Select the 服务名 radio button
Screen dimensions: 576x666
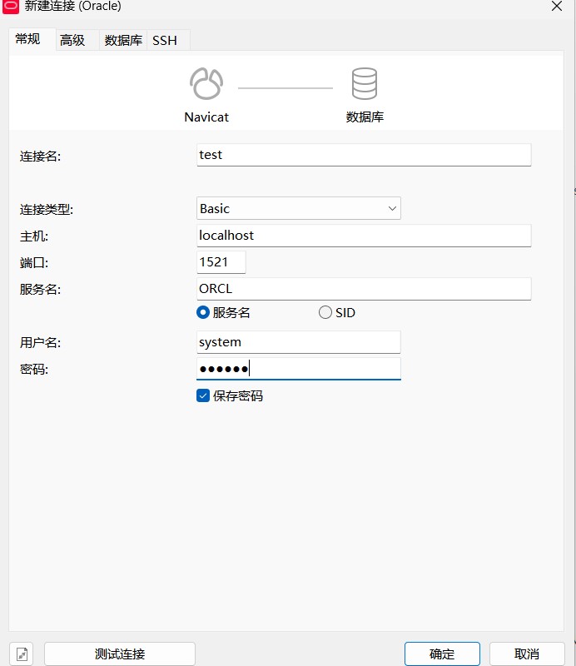[x=203, y=313]
